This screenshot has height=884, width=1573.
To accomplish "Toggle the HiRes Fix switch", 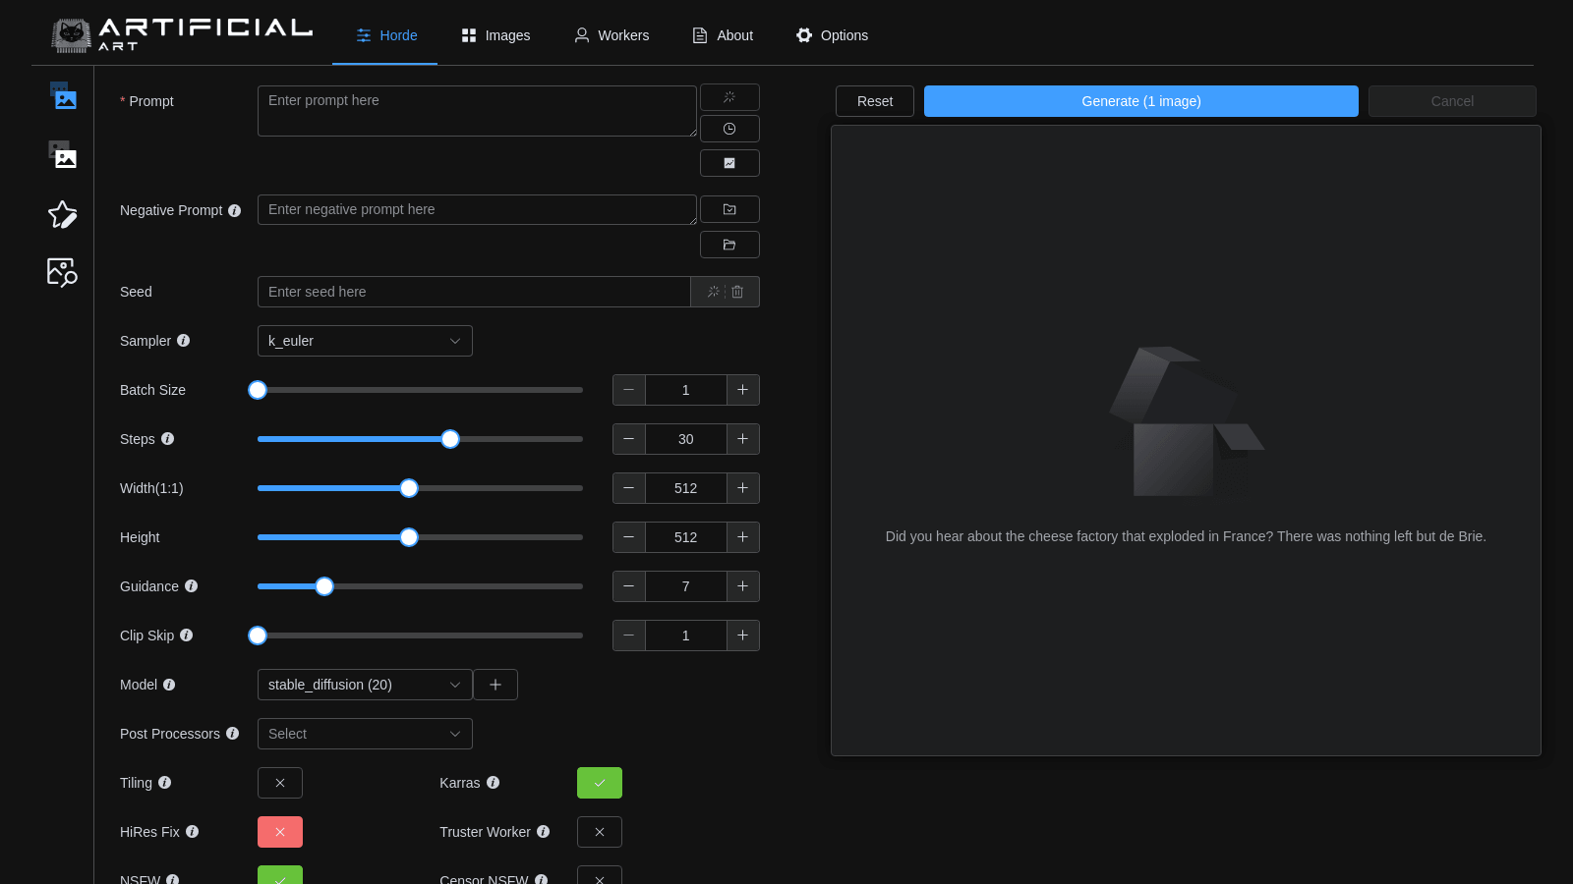I will click(280, 832).
